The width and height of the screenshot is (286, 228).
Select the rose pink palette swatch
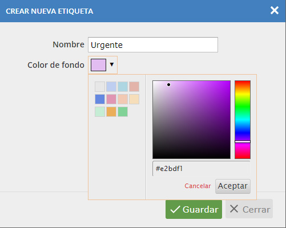[111, 99]
